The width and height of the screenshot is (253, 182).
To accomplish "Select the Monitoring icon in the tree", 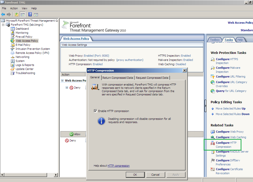I will [13, 33].
